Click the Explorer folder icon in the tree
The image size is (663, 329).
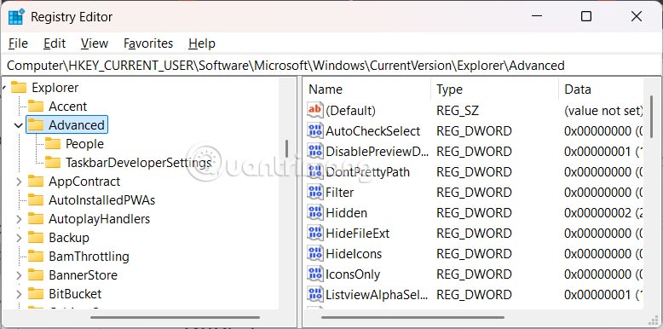pyautogui.click(x=19, y=88)
